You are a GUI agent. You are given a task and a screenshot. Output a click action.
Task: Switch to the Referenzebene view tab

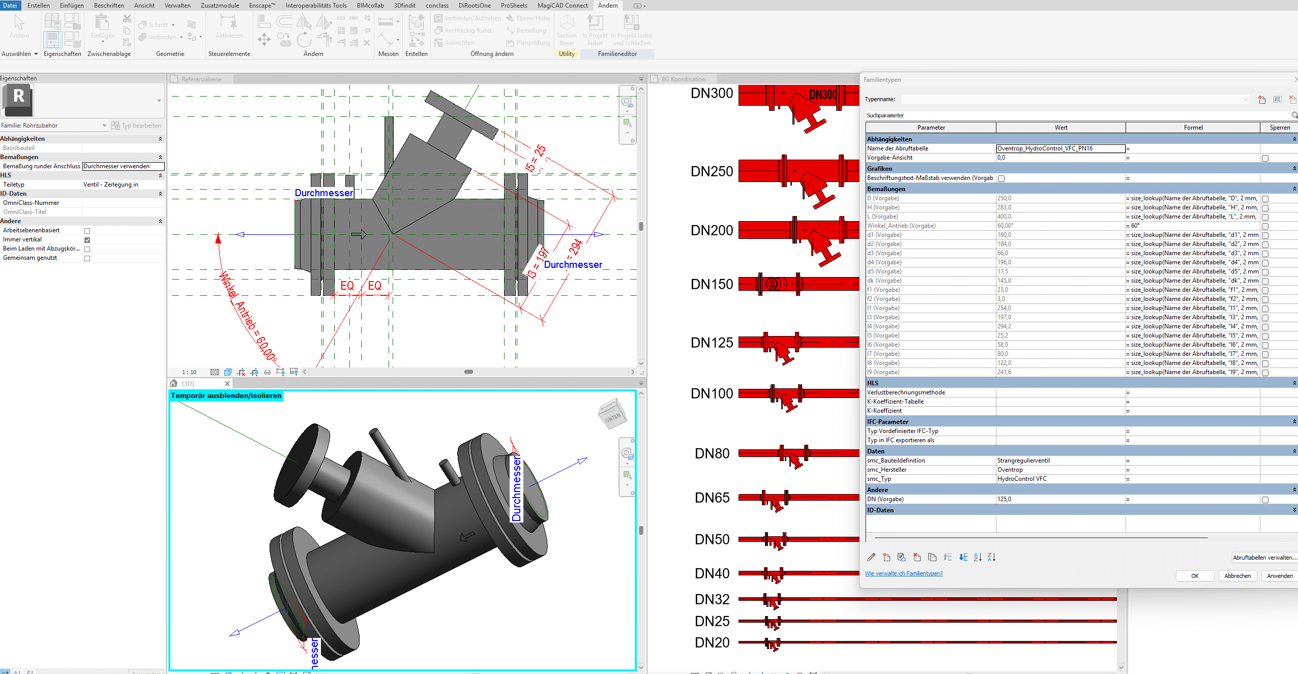(x=201, y=79)
